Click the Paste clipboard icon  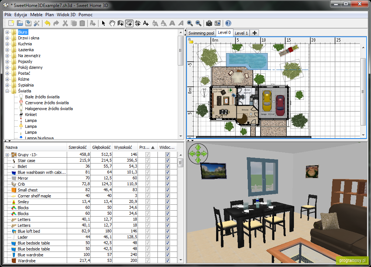(82, 23)
